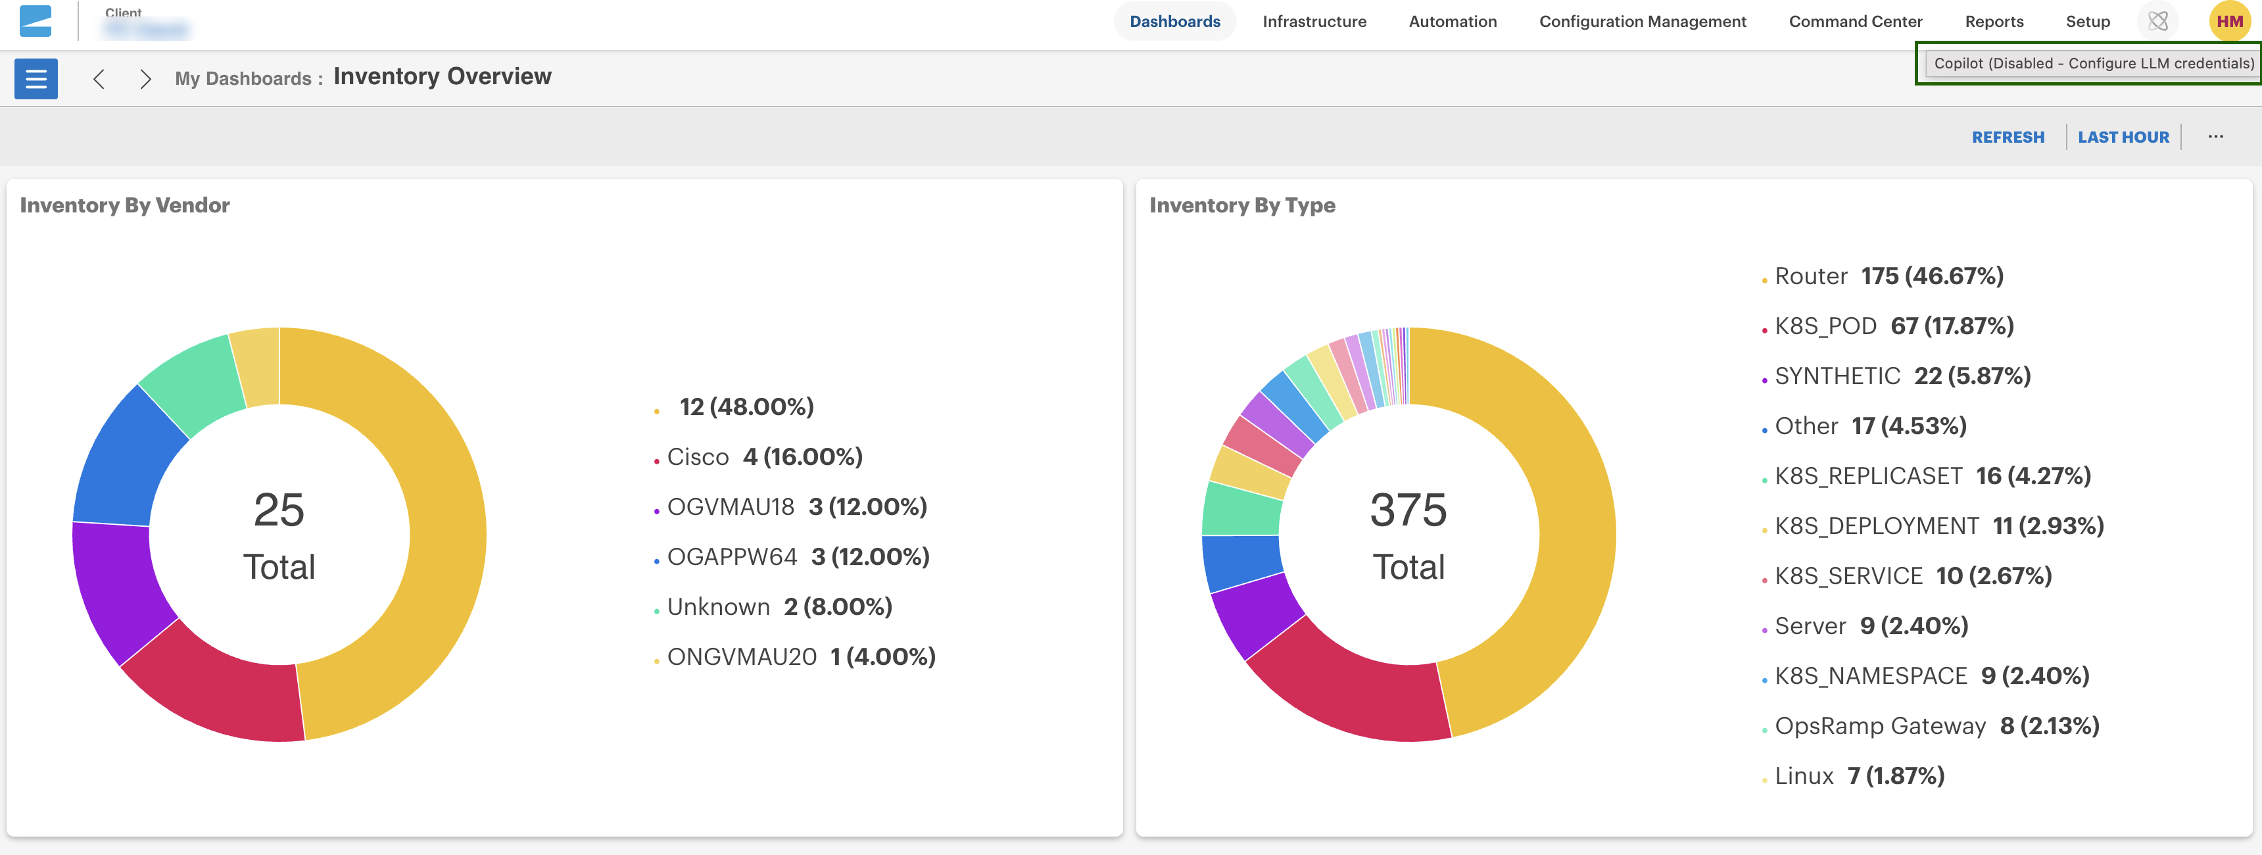Open the hamburger menu button
The image size is (2262, 855).
pos(36,79)
